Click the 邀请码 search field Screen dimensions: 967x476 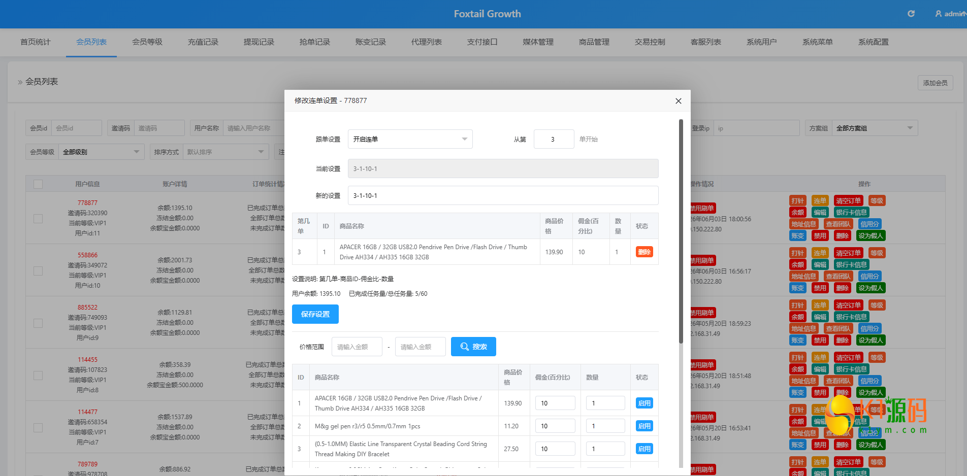click(159, 128)
